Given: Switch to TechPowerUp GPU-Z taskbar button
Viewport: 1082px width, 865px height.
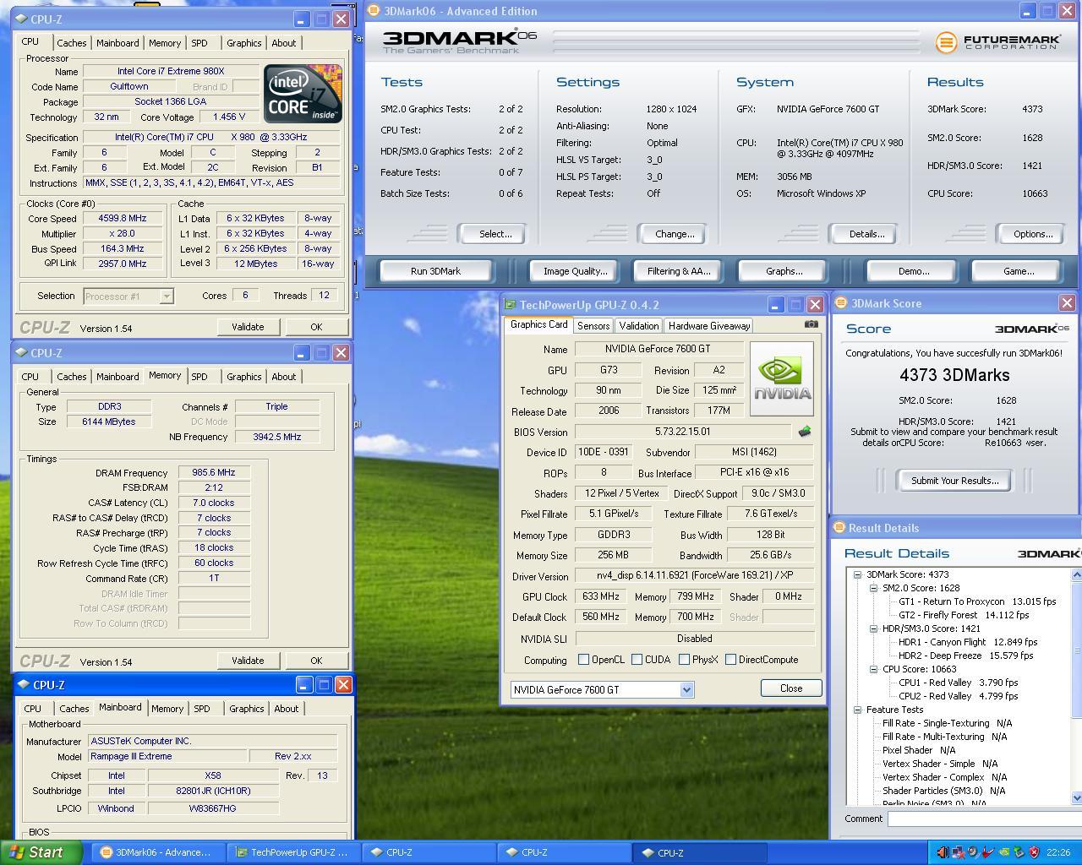Looking at the screenshot, I should pyautogui.click(x=294, y=852).
